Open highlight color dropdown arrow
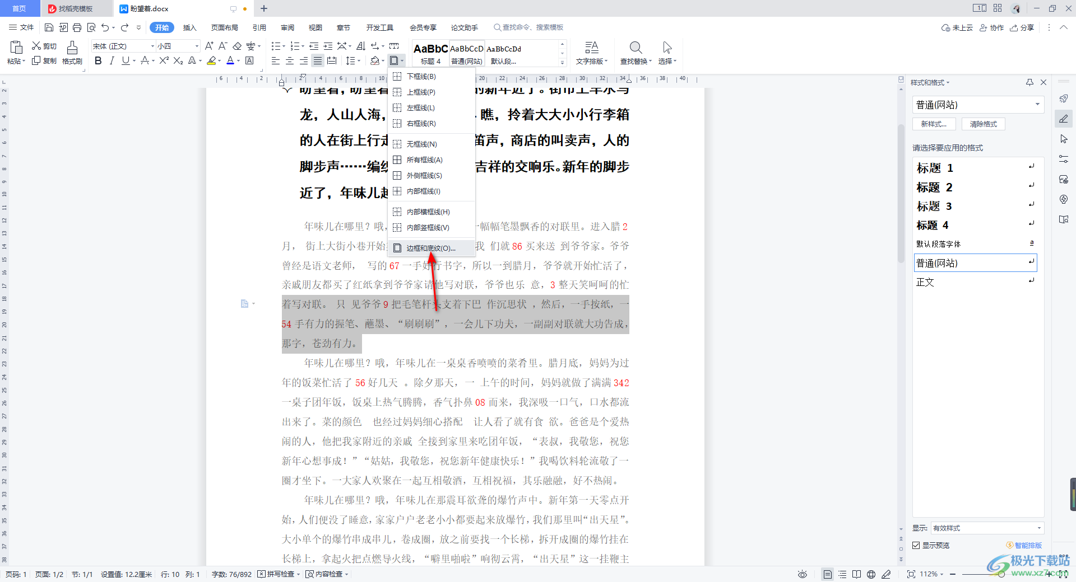Viewport: 1076px width, 582px height. pos(219,60)
